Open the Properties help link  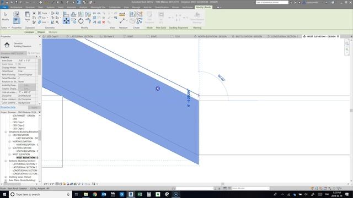(8, 107)
